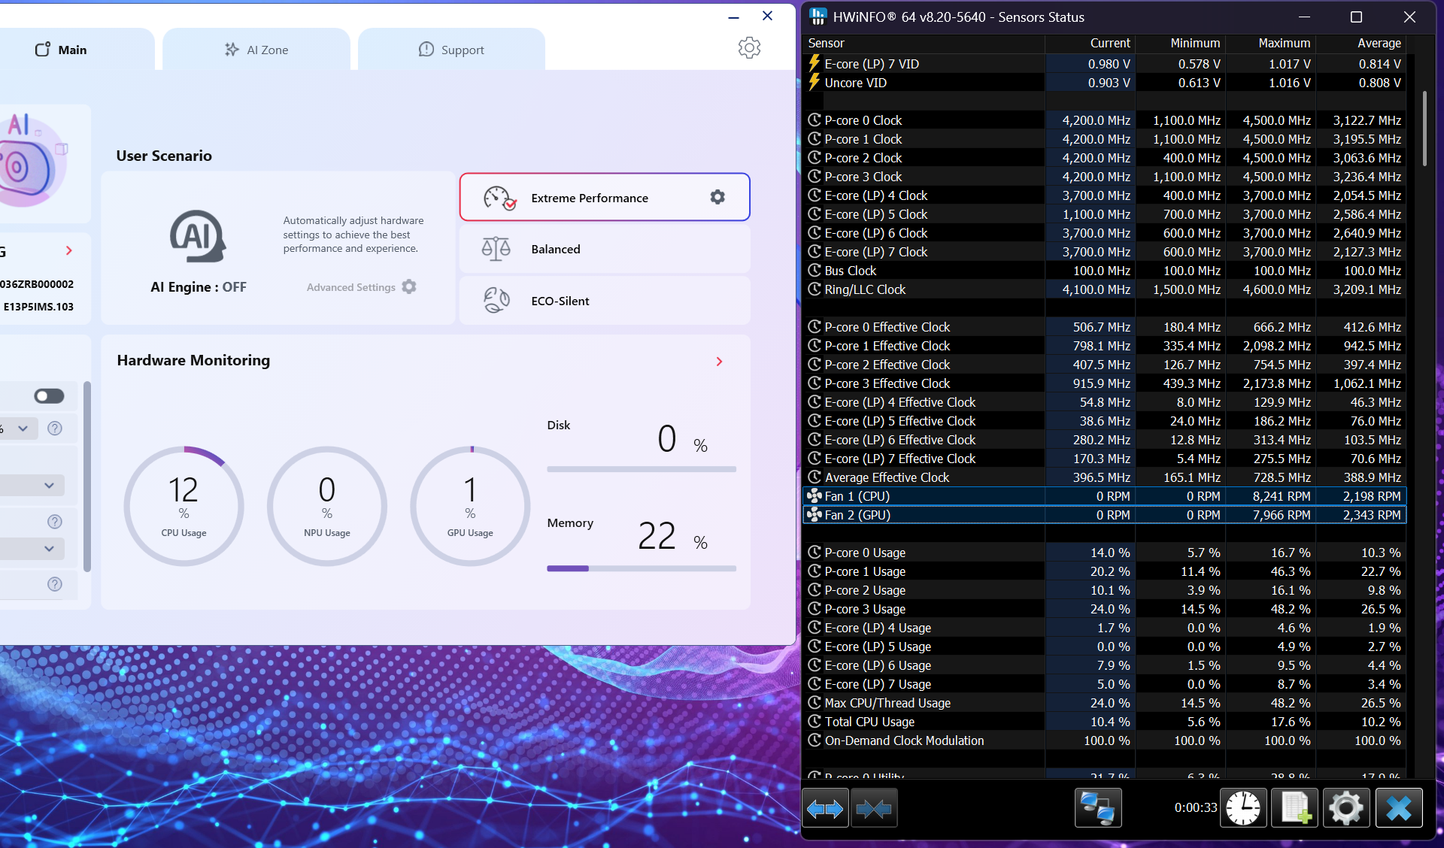Click the CPU Usage gauge
Image resolution: width=1444 pixels, height=848 pixels.
click(184, 506)
